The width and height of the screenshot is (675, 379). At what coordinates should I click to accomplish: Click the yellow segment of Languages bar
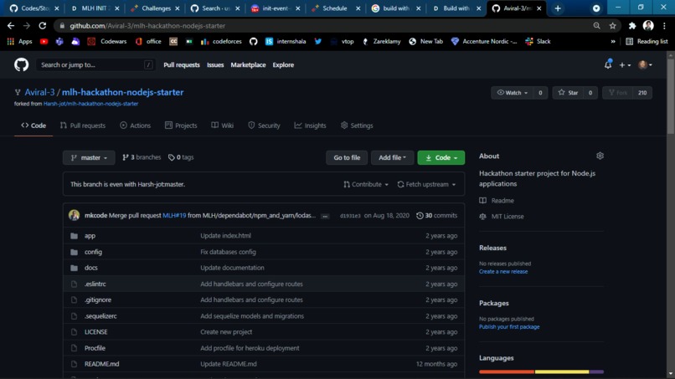click(562, 371)
